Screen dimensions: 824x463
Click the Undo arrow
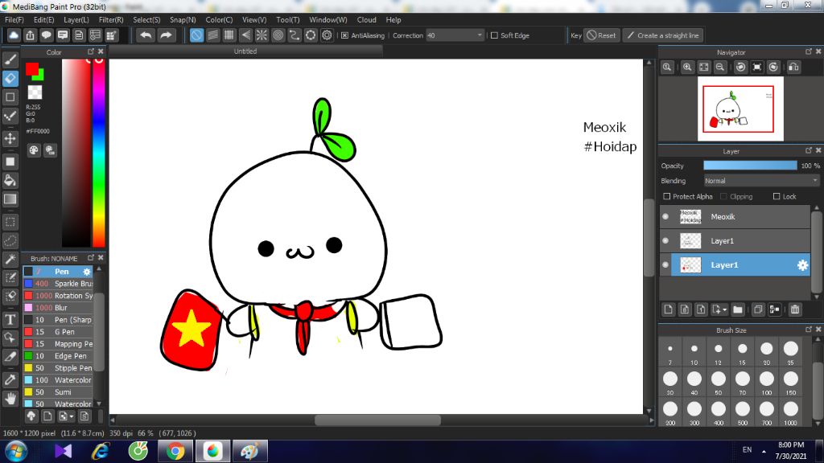(146, 35)
